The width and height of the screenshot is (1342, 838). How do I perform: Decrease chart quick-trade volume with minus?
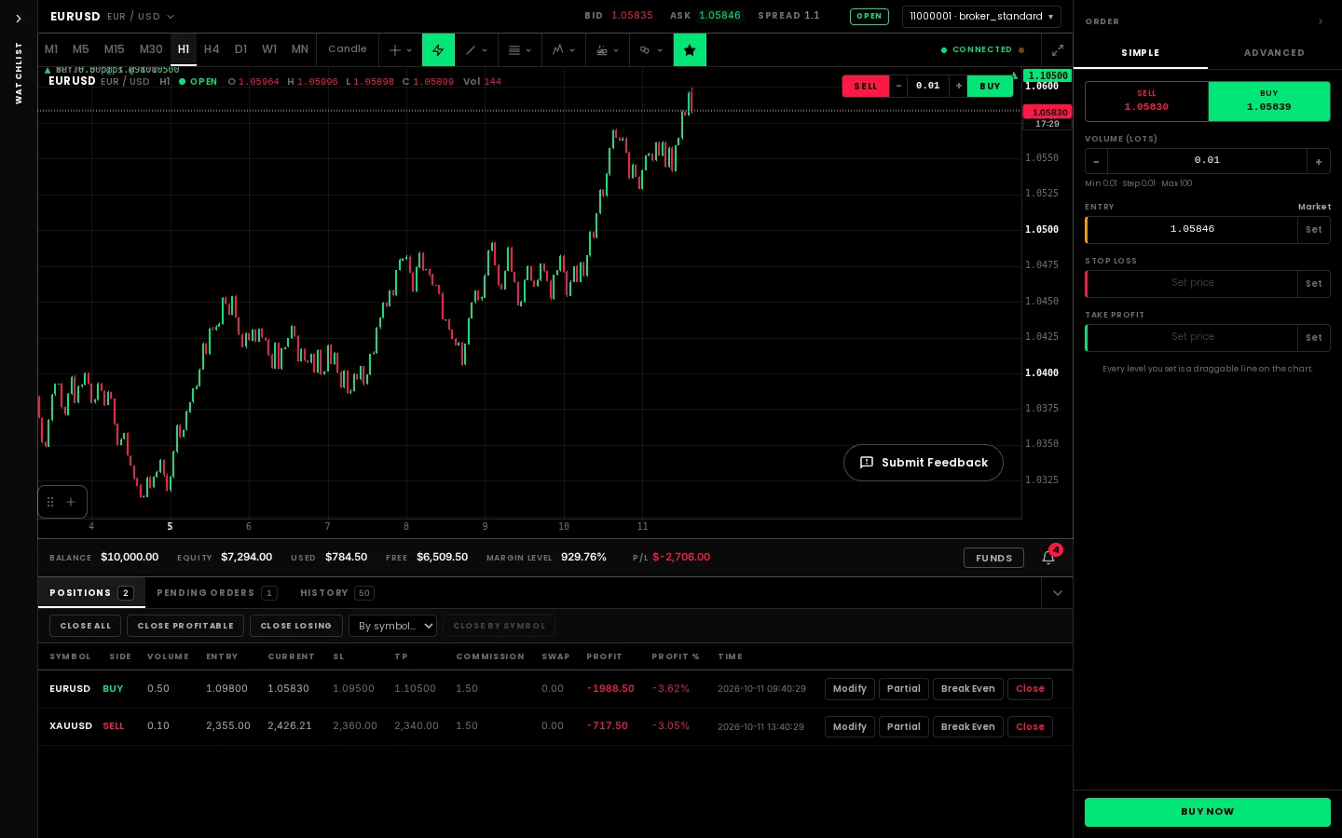(x=898, y=87)
